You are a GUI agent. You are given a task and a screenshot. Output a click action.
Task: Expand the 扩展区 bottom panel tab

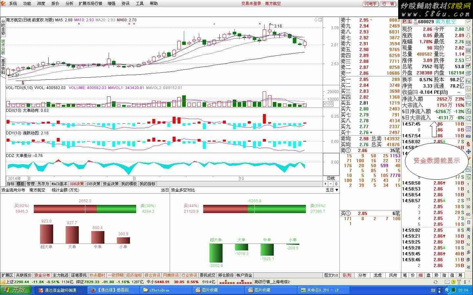pyautogui.click(x=7, y=275)
